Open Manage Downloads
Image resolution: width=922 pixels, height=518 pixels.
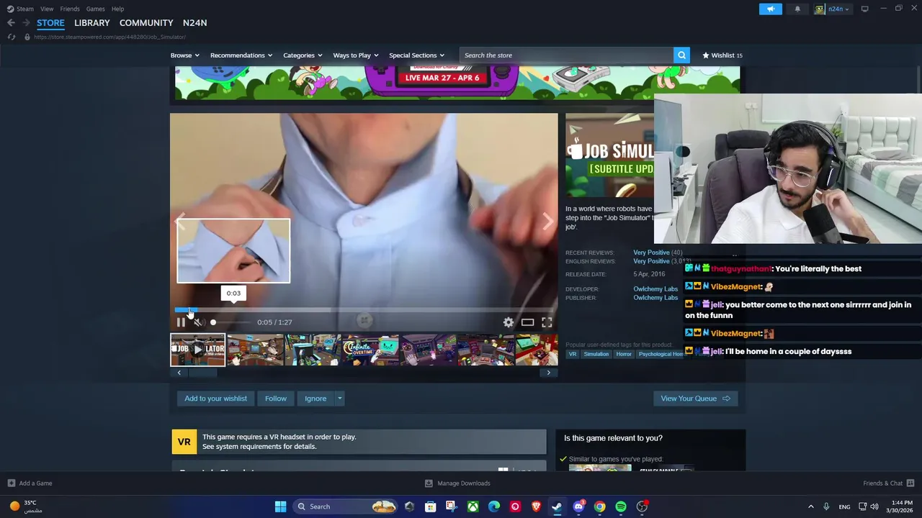457,483
